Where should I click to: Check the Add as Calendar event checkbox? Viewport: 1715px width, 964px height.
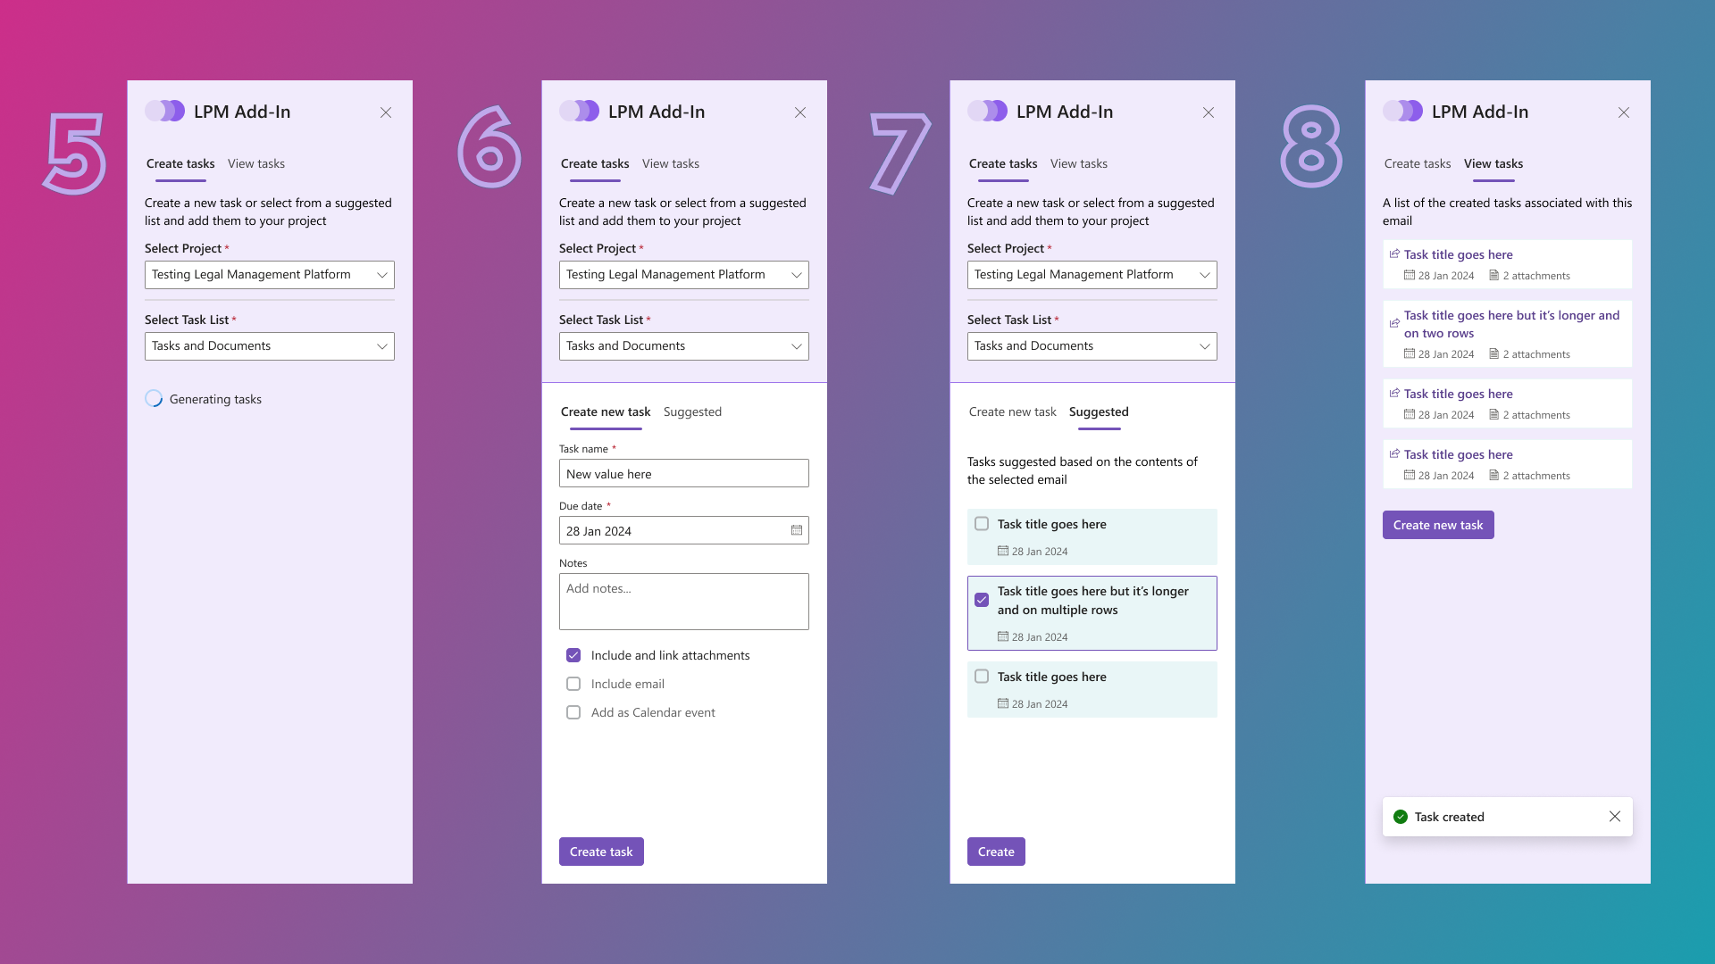point(573,712)
